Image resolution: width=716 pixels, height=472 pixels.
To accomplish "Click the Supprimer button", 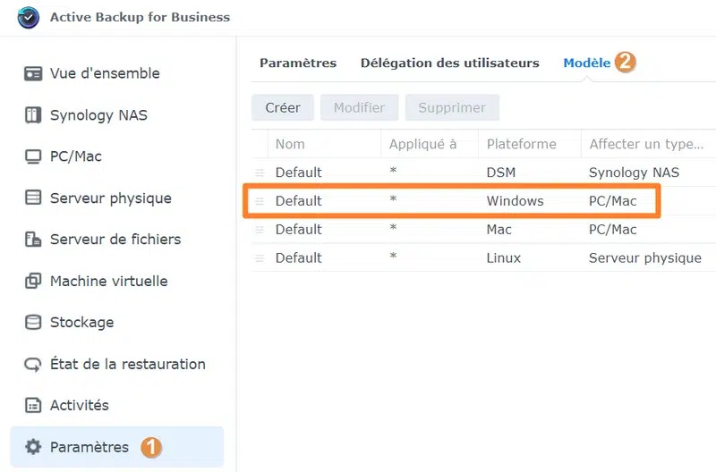I will click(x=452, y=107).
